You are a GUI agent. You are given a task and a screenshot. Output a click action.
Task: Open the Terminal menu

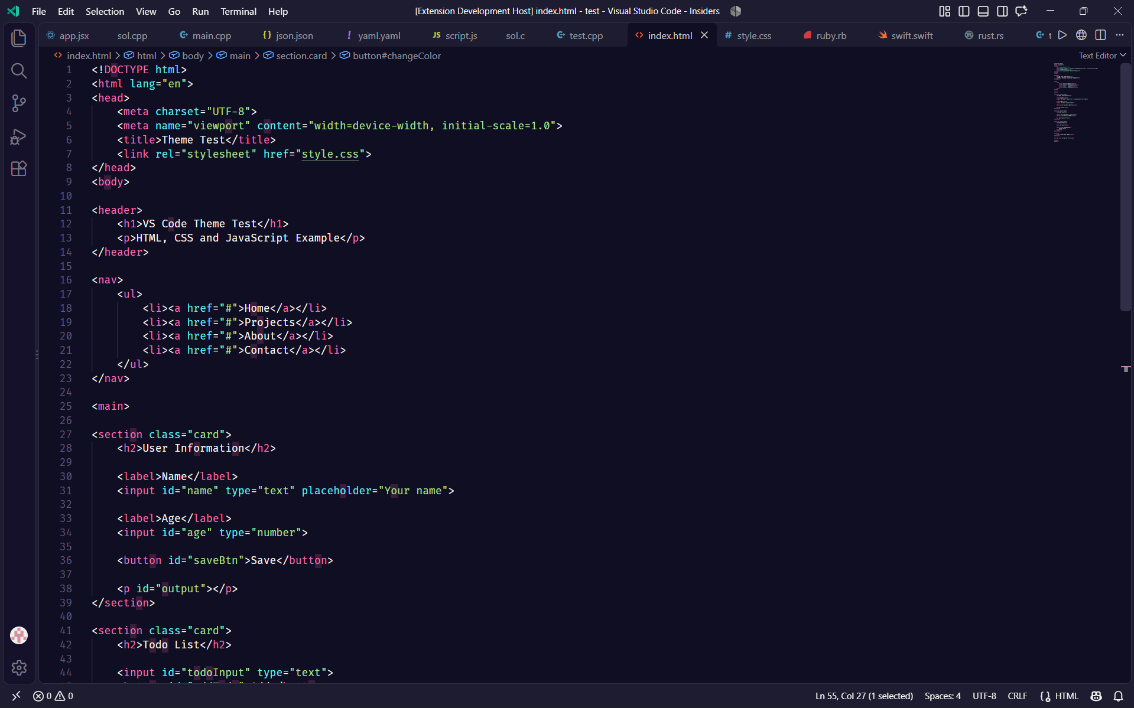tap(238, 11)
